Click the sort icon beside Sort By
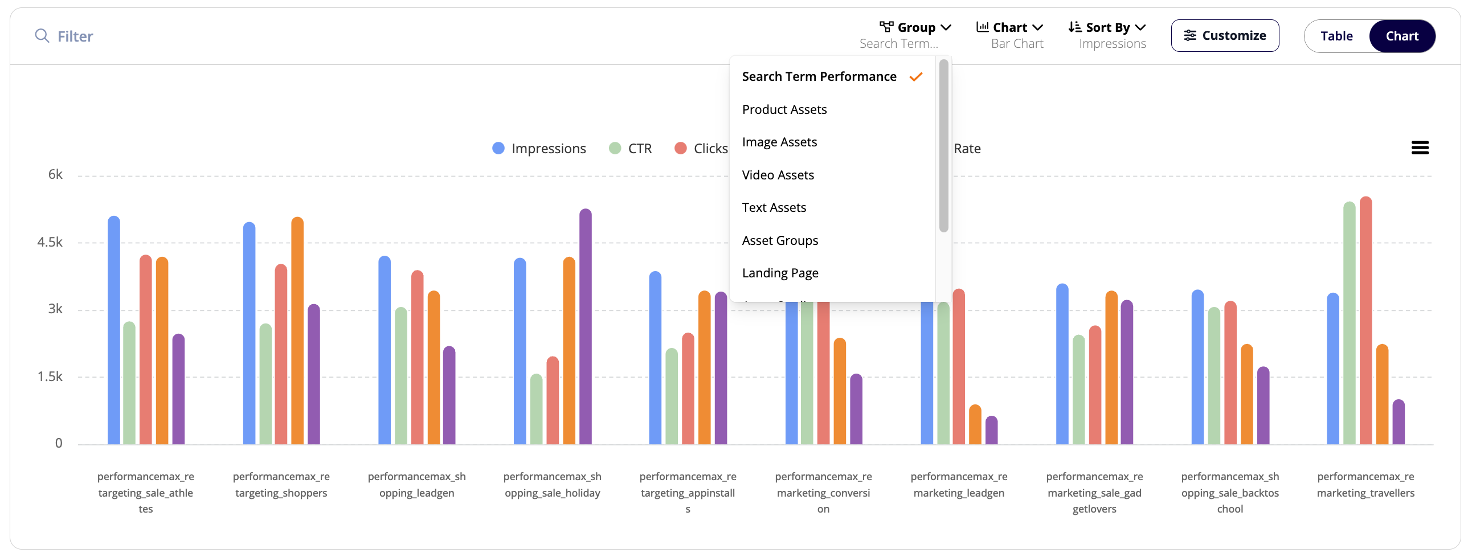The width and height of the screenshot is (1472, 557). click(1074, 27)
